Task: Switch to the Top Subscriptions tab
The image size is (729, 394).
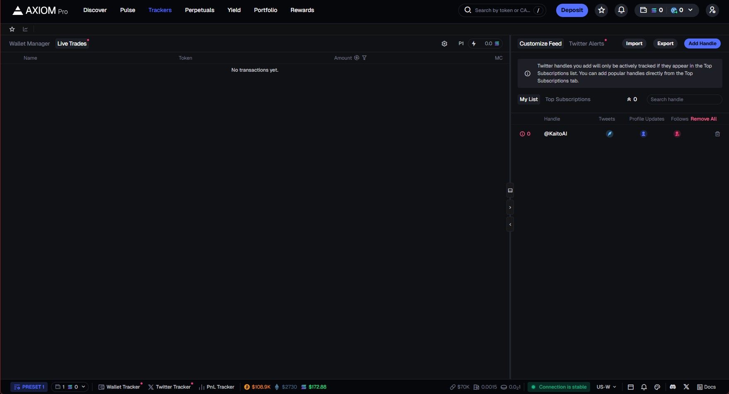Action: (567, 99)
